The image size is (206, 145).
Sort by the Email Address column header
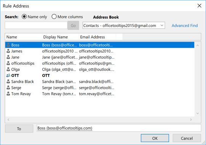point(97,37)
